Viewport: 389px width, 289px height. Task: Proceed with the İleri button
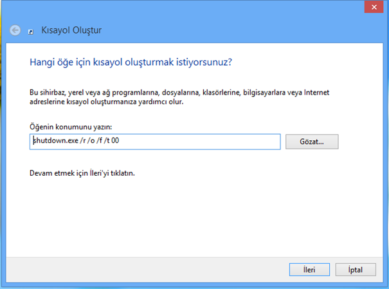pyautogui.click(x=309, y=270)
